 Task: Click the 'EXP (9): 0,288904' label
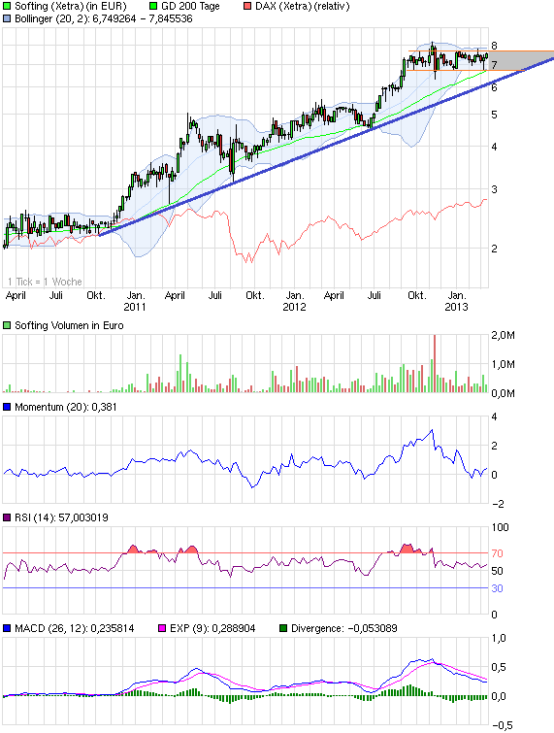pos(212,628)
